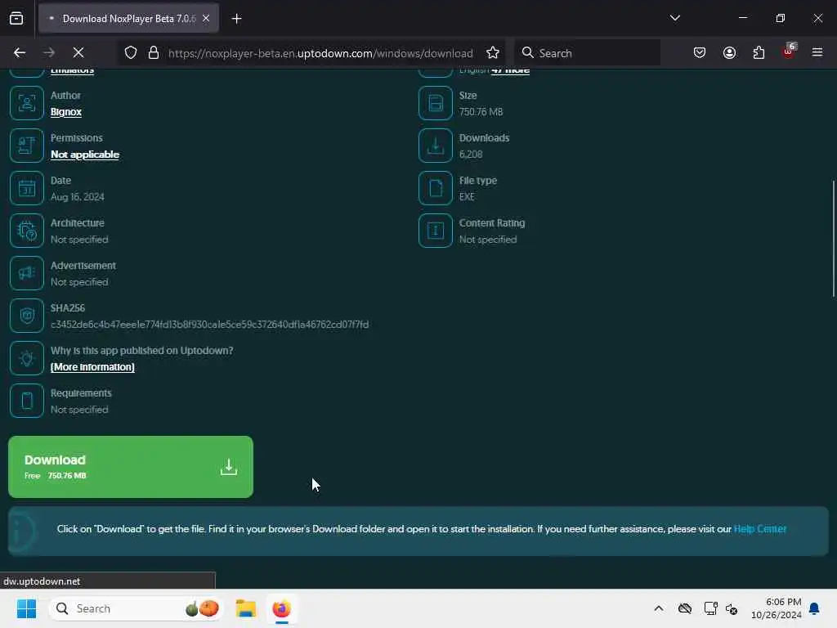Show hidden system tray icons
The height and width of the screenshot is (628, 837).
click(659, 608)
